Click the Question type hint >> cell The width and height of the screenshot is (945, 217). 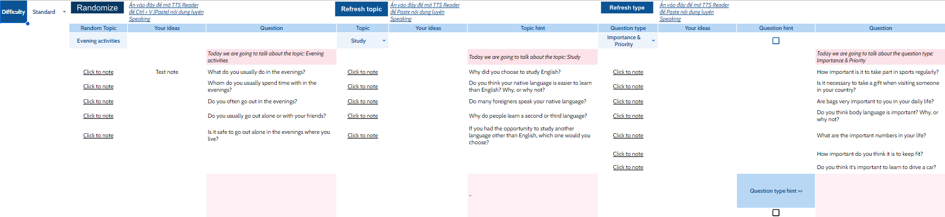(x=776, y=191)
